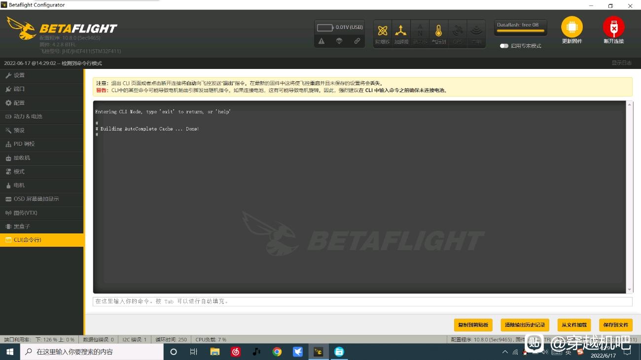Click the GPS satellite sensor icon

point(457,33)
